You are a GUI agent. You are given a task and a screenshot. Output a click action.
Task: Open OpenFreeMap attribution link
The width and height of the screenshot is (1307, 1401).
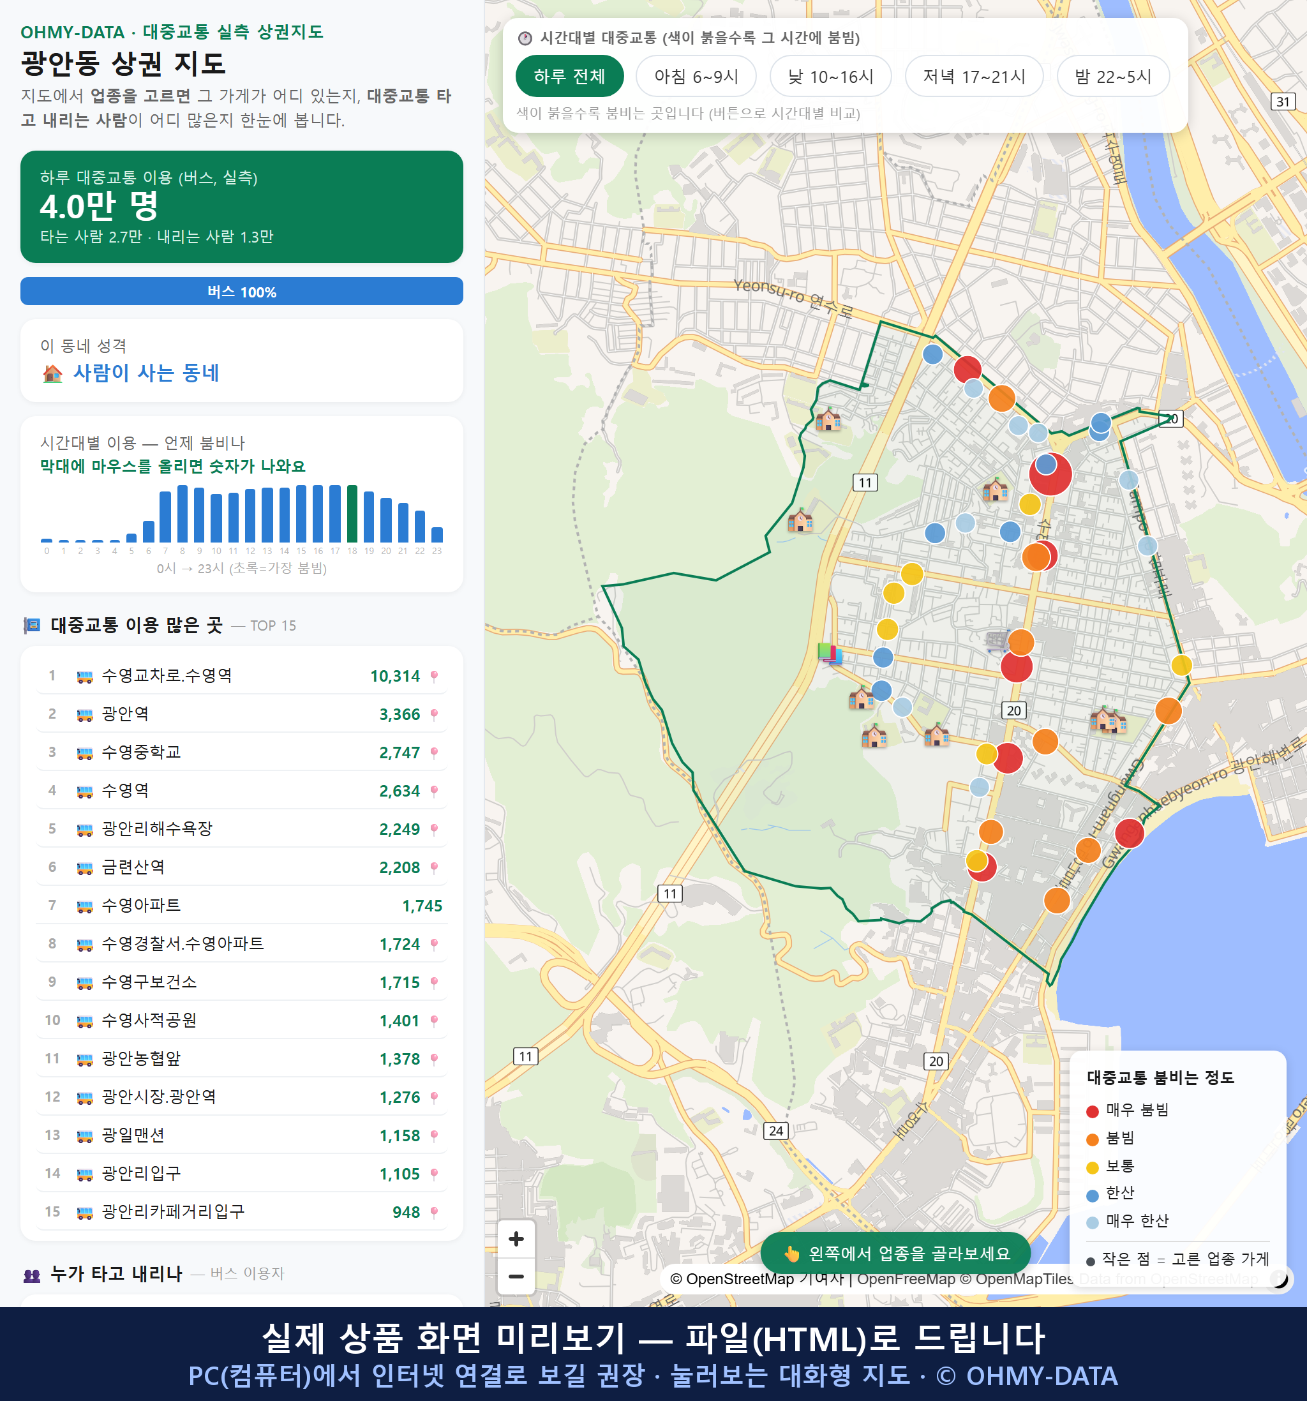[x=906, y=1279]
